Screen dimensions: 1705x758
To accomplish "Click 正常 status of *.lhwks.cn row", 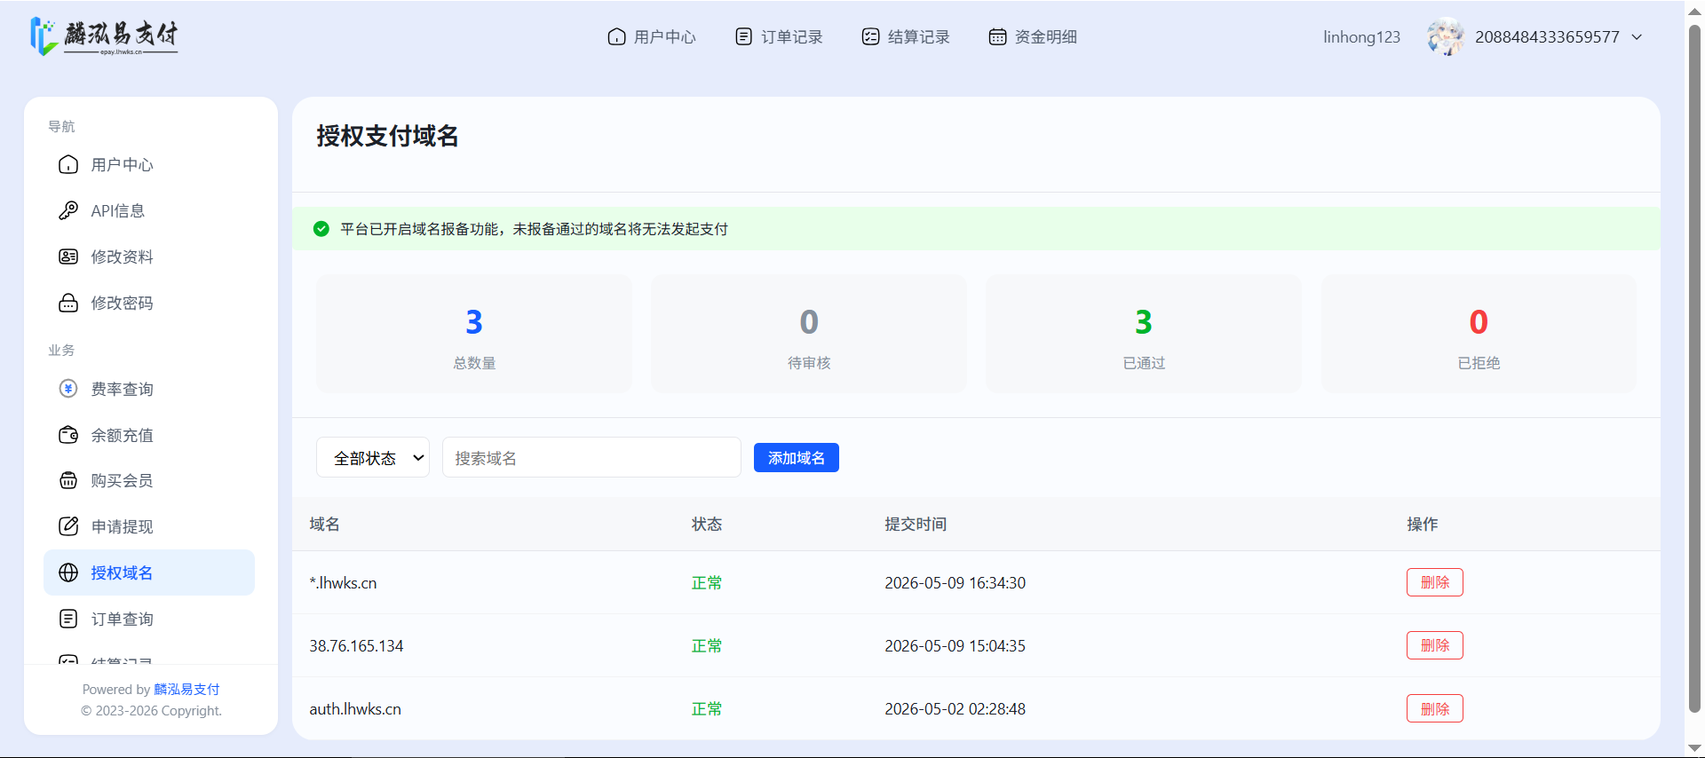I will [707, 583].
